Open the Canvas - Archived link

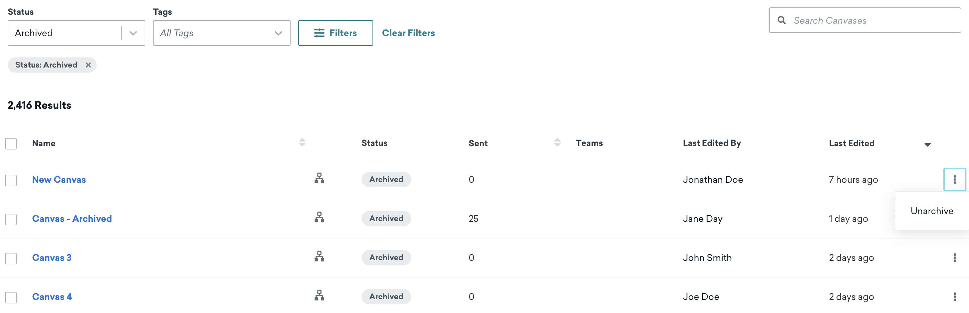[72, 219]
